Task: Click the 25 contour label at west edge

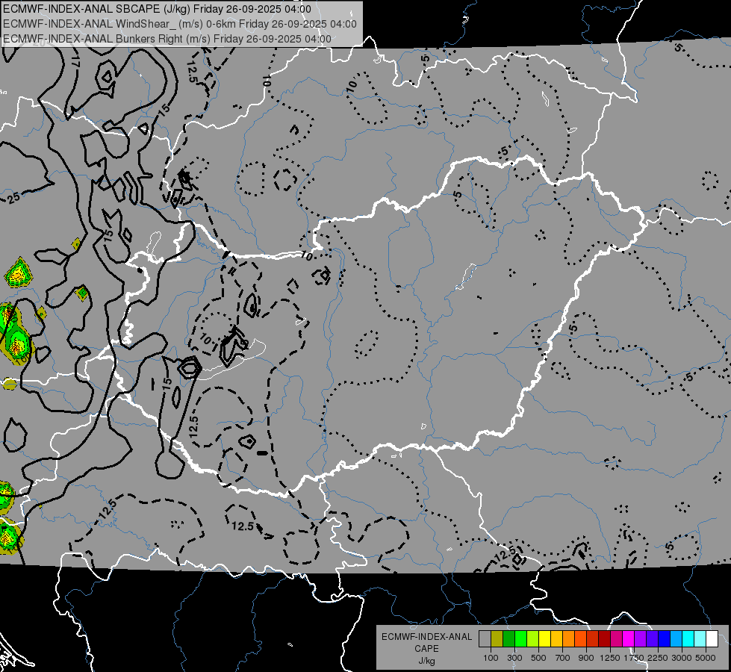Action: [14, 198]
